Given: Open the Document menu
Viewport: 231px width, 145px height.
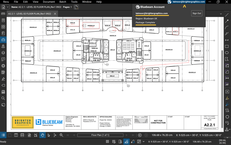Looking at the screenshot, I should pyautogui.click(x=49, y=2).
